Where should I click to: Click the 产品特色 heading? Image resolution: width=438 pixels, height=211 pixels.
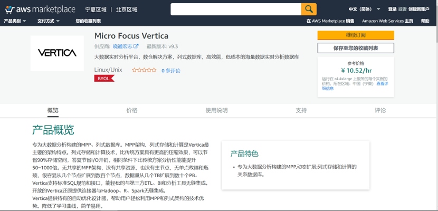click(244, 153)
